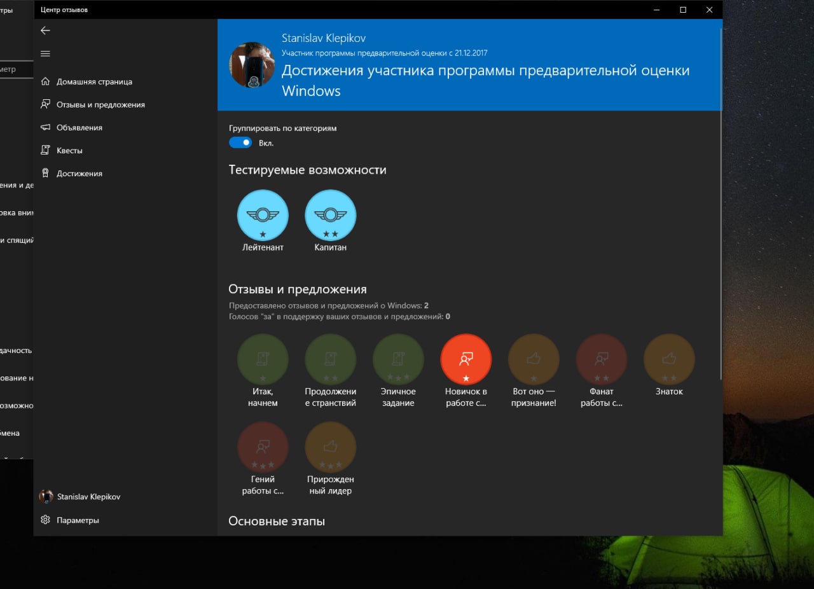The width and height of the screenshot is (814, 589).
Task: Click the megaphone announcements icon
Action: [45, 127]
